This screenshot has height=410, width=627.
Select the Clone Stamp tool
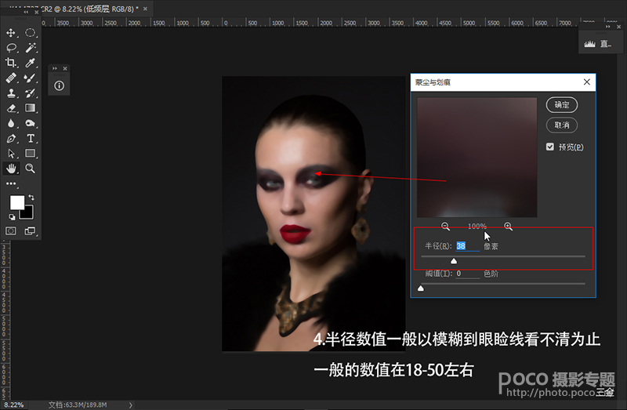11,93
